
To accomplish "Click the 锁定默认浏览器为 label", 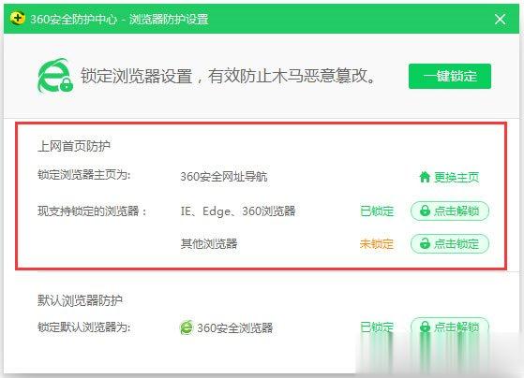I will click(x=83, y=327).
